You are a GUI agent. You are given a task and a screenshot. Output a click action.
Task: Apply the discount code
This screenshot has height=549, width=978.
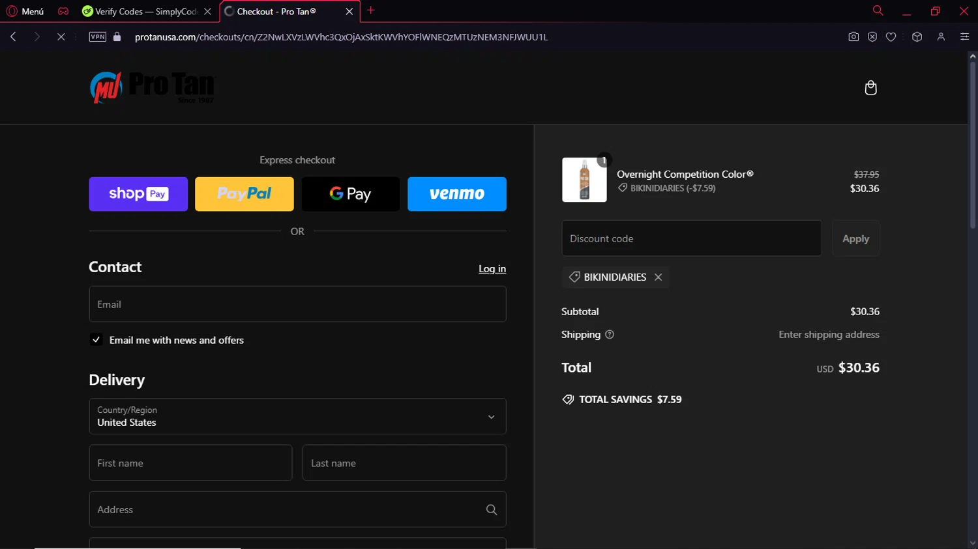(x=855, y=238)
